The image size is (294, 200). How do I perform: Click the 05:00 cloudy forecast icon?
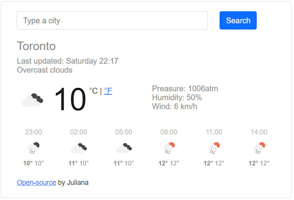pyautogui.click(x=124, y=148)
